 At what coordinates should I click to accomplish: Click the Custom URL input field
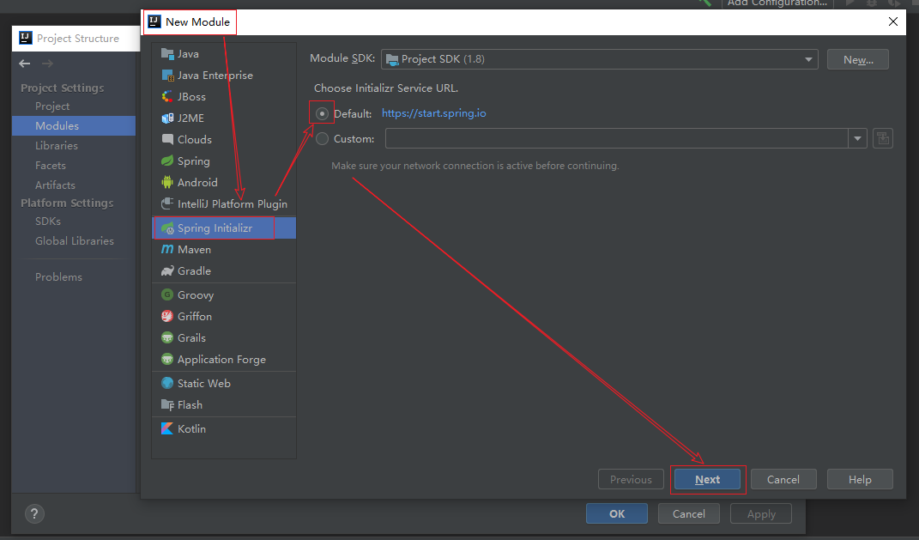coord(616,138)
